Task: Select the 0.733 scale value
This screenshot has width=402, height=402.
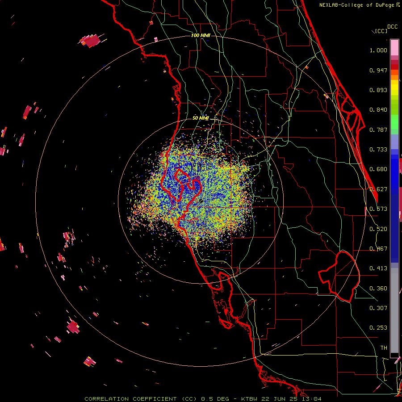Action: click(x=378, y=150)
